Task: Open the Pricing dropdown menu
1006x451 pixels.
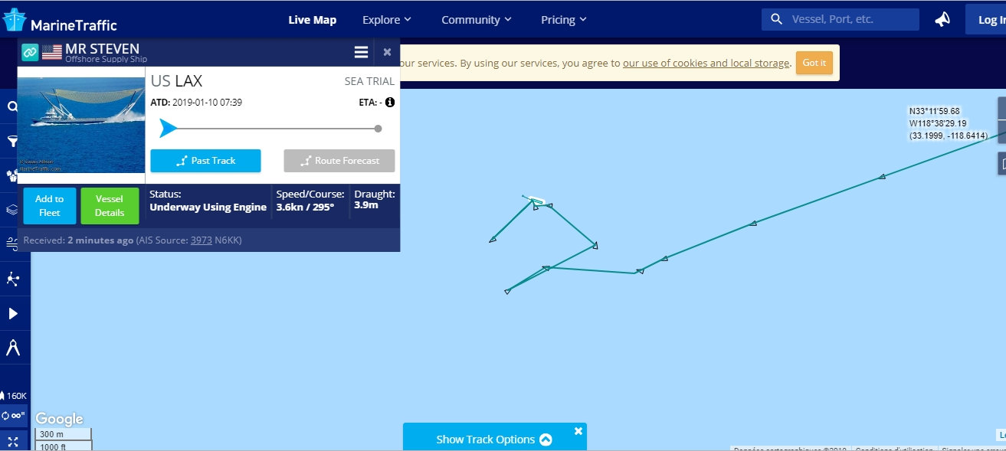Action: pos(564,20)
